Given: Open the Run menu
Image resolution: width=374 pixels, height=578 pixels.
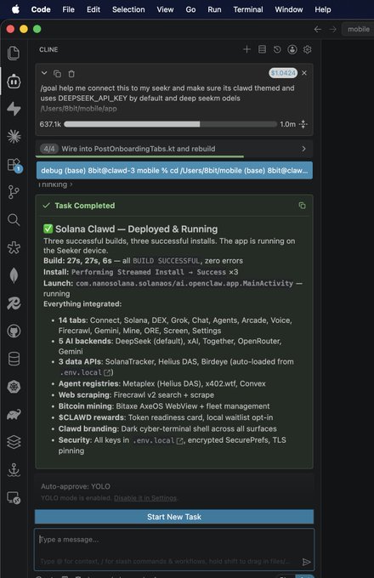Looking at the screenshot, I should [214, 9].
